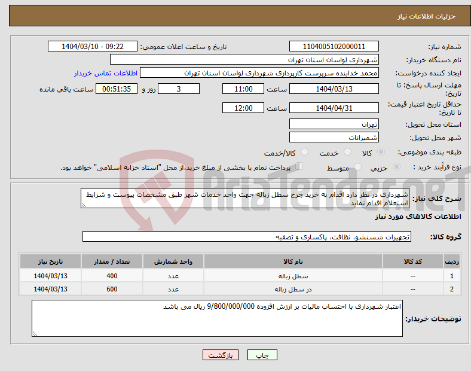Click the remaining time 00:51:35 field
The width and height of the screenshot is (471, 371).
point(117,89)
